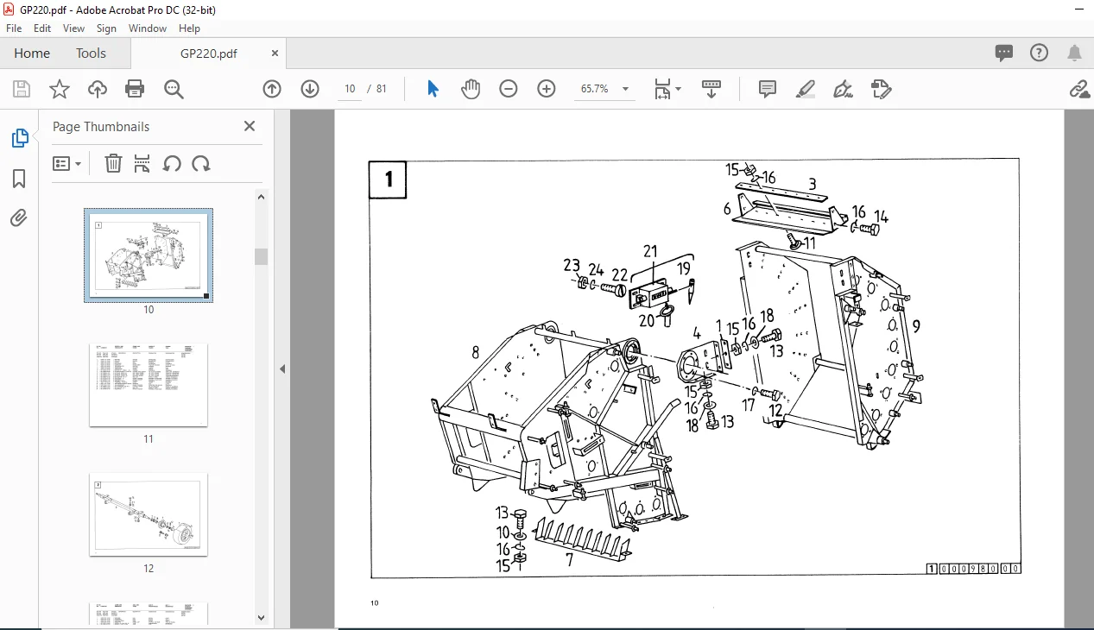Viewport: 1094px width, 630px height.
Task: Open Find text magnifier icon
Action: [174, 89]
